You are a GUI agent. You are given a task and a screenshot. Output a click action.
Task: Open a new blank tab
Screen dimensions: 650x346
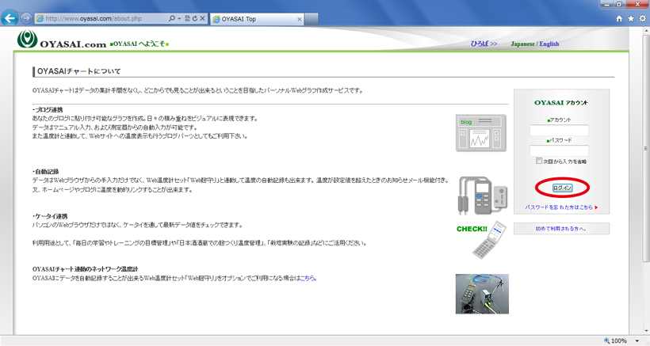[312, 19]
